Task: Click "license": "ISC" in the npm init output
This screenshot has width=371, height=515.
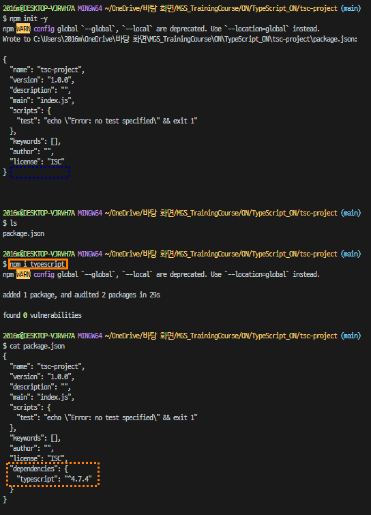Action: (x=37, y=162)
